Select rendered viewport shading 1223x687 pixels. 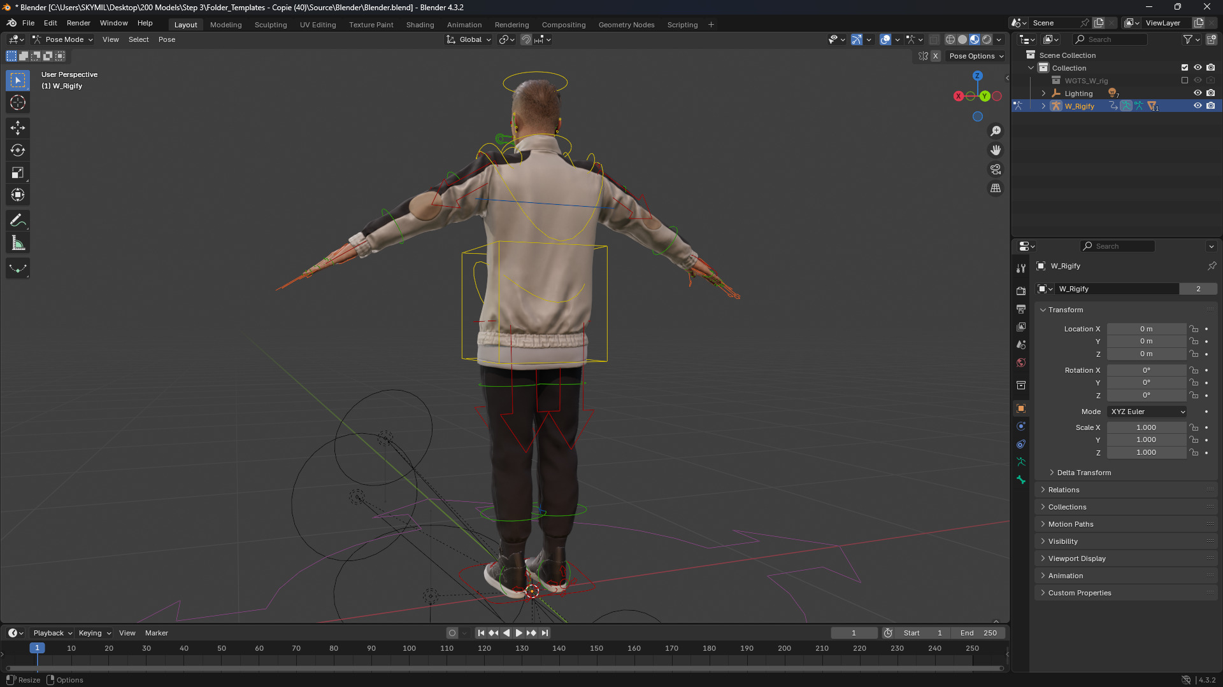click(x=987, y=39)
